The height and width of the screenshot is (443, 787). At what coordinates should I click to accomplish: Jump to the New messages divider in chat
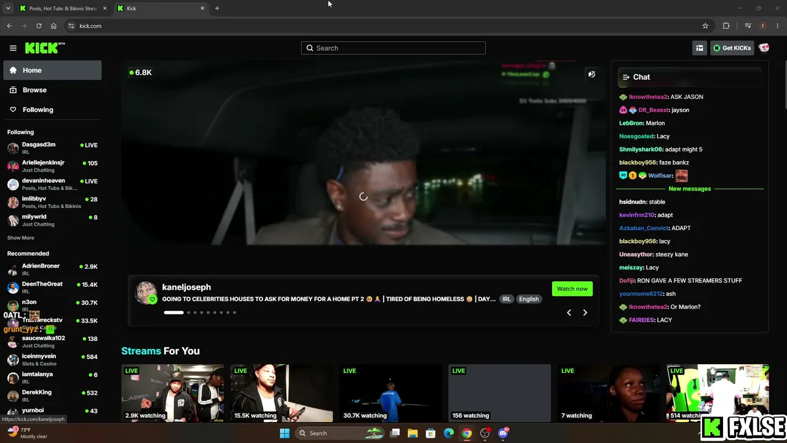(x=689, y=189)
